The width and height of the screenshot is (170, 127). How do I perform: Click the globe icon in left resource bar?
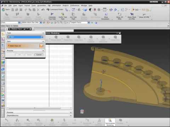pyautogui.click(x=3, y=69)
